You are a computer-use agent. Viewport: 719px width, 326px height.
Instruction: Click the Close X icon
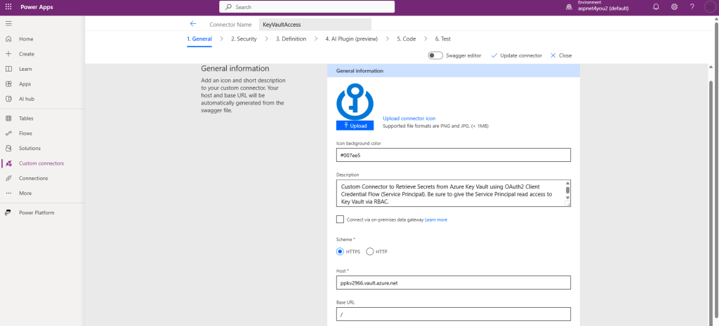pos(553,55)
